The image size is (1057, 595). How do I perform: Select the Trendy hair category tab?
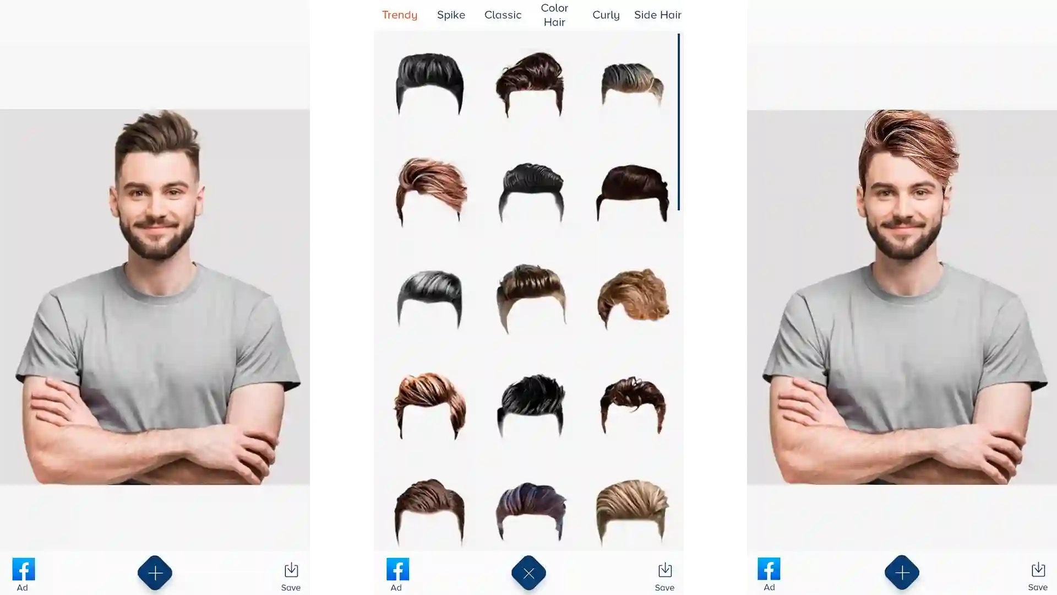click(399, 14)
